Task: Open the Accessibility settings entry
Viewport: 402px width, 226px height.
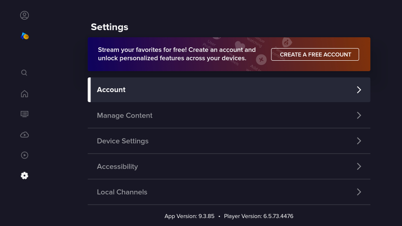Action: (117, 167)
